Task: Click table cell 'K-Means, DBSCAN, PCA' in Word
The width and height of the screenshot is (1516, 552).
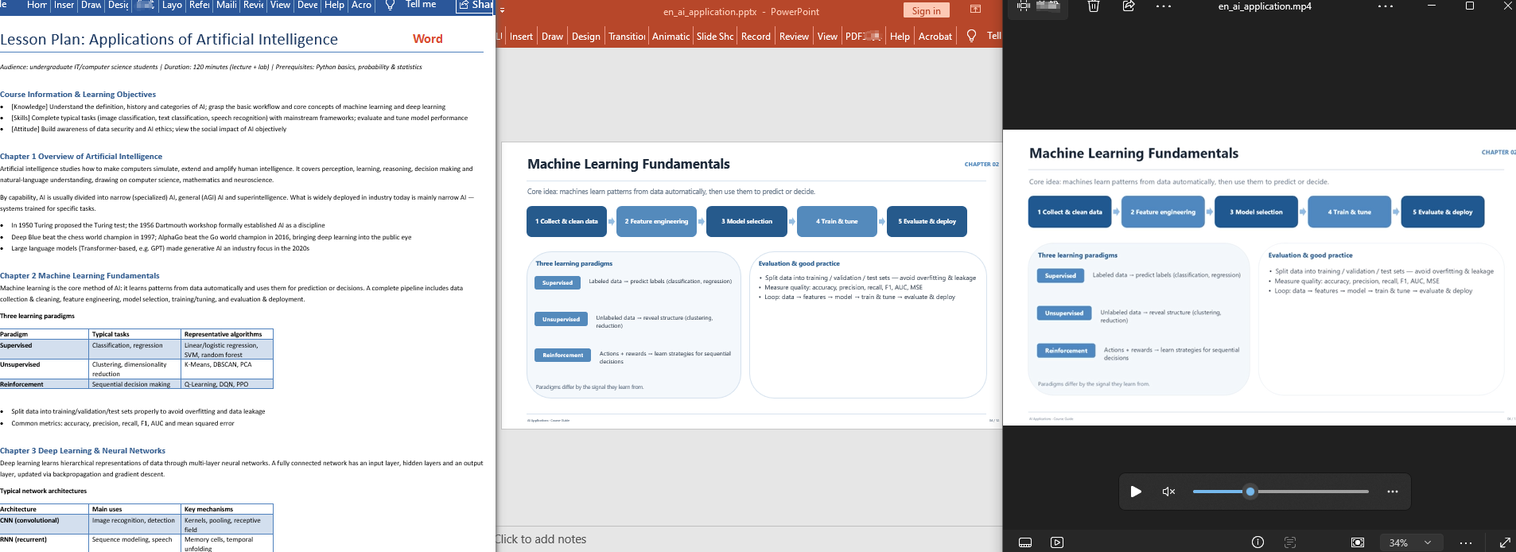Action: 227,369
